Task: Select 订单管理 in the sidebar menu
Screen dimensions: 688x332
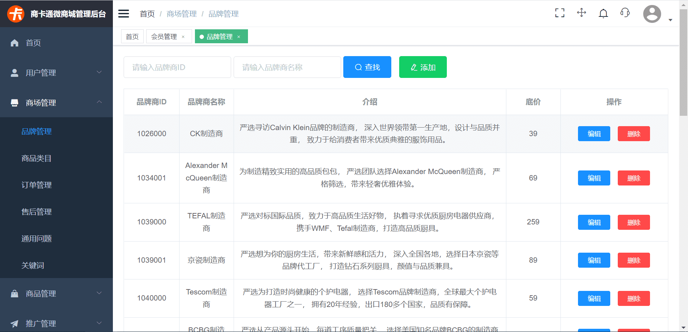Action: click(x=36, y=185)
